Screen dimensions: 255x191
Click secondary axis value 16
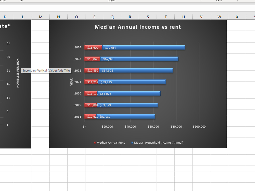point(8,84)
